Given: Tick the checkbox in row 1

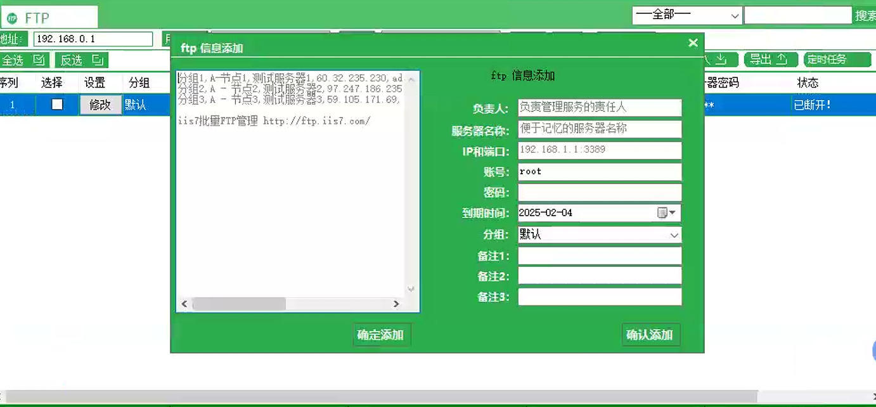Looking at the screenshot, I should [x=57, y=105].
